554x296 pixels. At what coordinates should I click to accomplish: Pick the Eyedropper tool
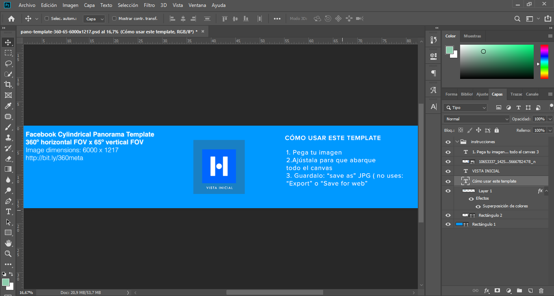[8, 106]
